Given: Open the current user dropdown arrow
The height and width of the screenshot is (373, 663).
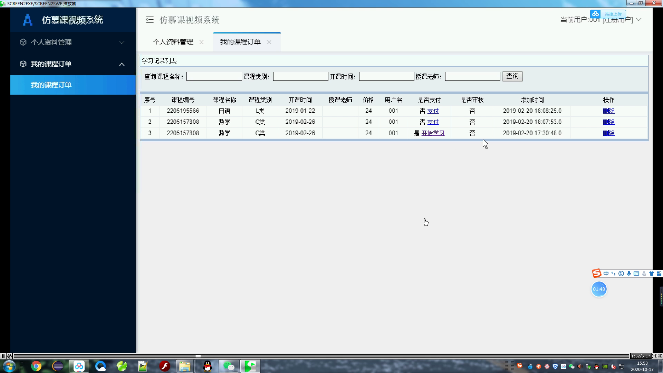Looking at the screenshot, I should coord(638,20).
